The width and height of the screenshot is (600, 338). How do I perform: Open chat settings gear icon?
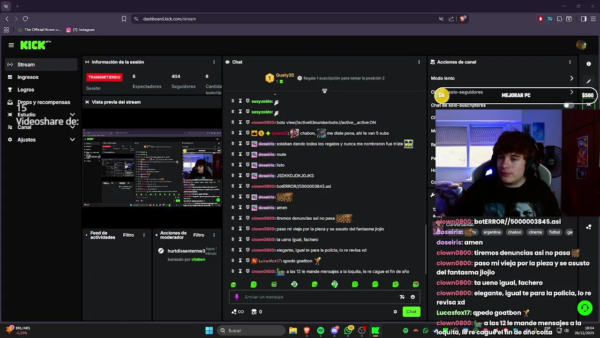point(395,312)
